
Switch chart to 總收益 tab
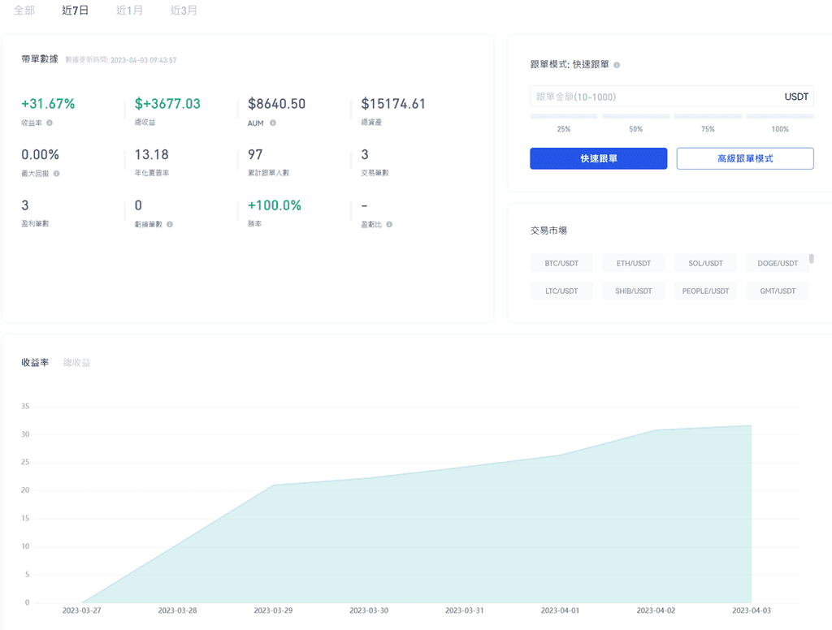(x=77, y=362)
